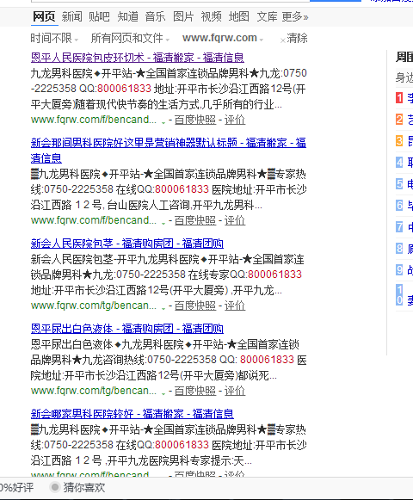Screen dimensions: 413x500
Task: Open result 新会人民医院包茎 - 福清购房团
Action: click(x=127, y=244)
